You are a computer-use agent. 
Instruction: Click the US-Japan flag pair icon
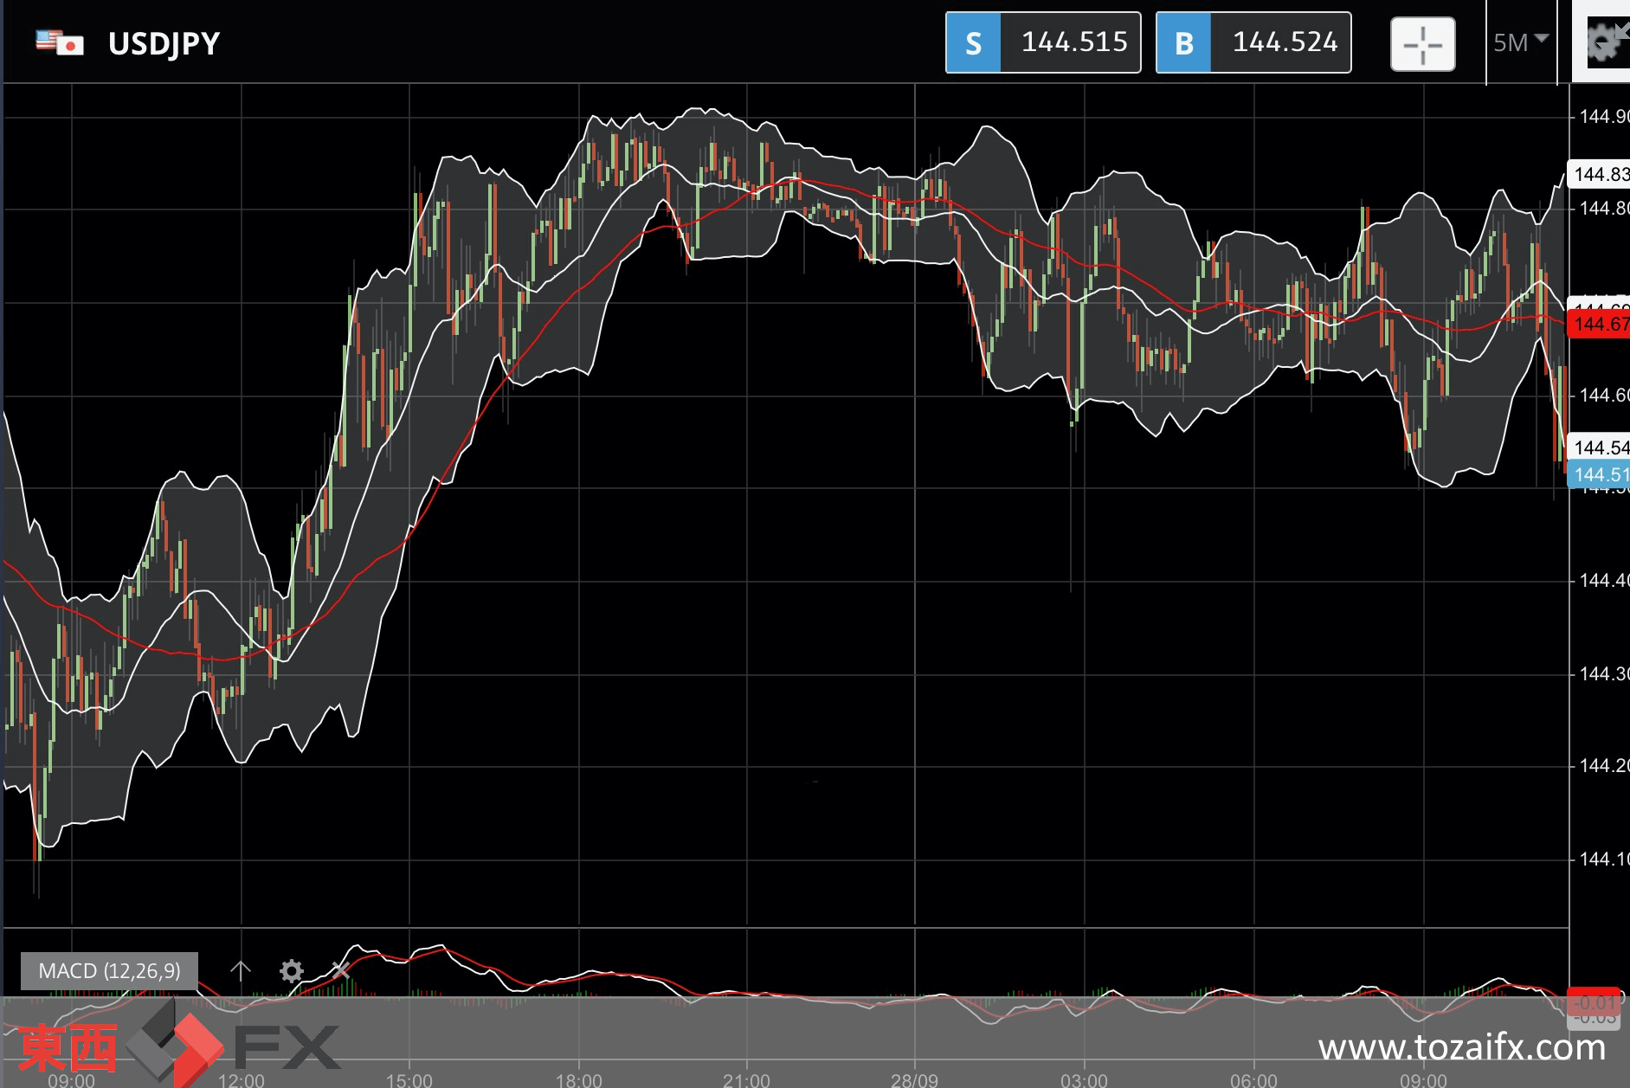(60, 42)
